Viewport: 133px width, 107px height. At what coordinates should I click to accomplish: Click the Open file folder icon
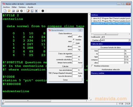(9, 11)
